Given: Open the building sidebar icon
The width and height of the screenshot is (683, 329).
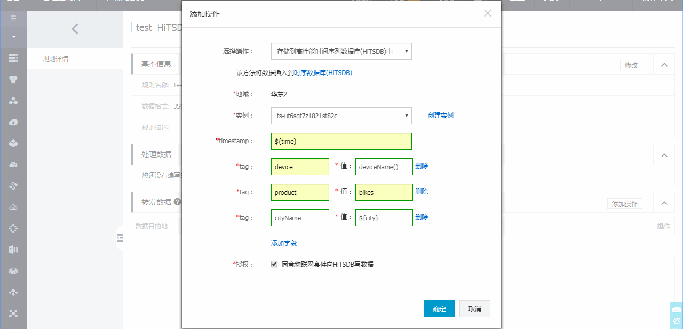Looking at the screenshot, I should pyautogui.click(x=13, y=250).
